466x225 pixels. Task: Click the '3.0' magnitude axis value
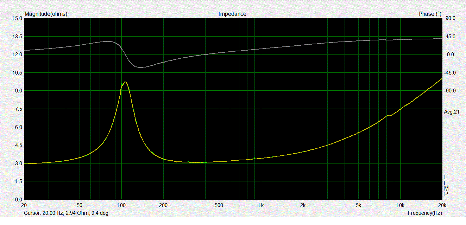pyautogui.click(x=18, y=163)
